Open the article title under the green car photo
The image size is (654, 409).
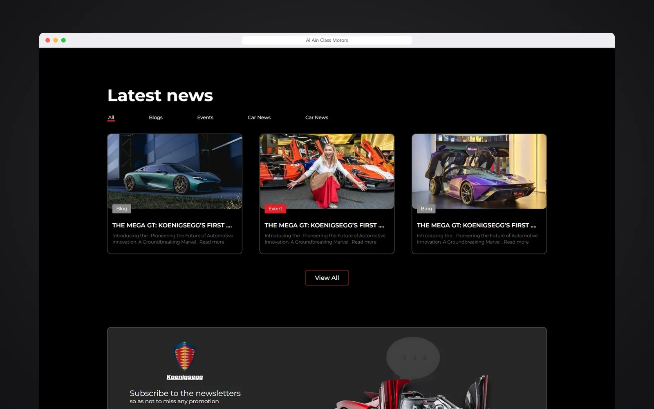click(x=172, y=225)
